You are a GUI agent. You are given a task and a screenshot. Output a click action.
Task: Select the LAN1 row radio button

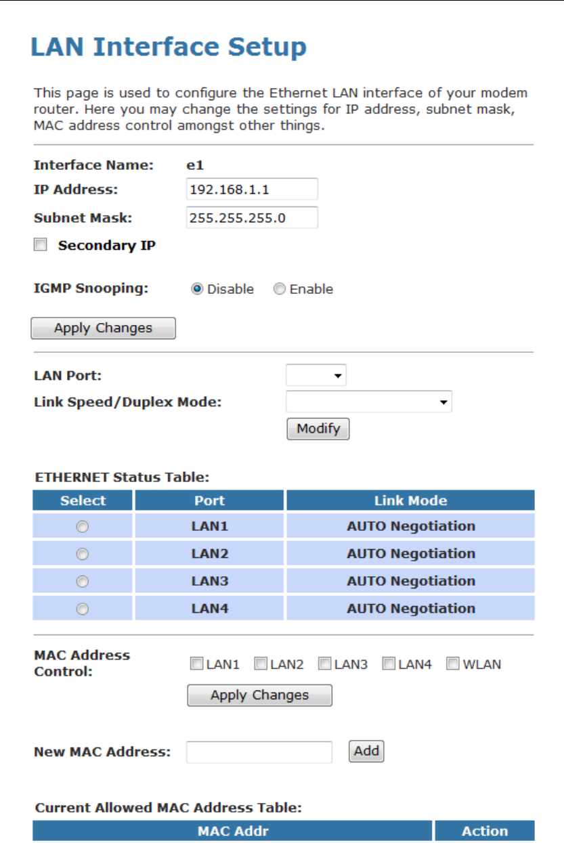(x=82, y=526)
